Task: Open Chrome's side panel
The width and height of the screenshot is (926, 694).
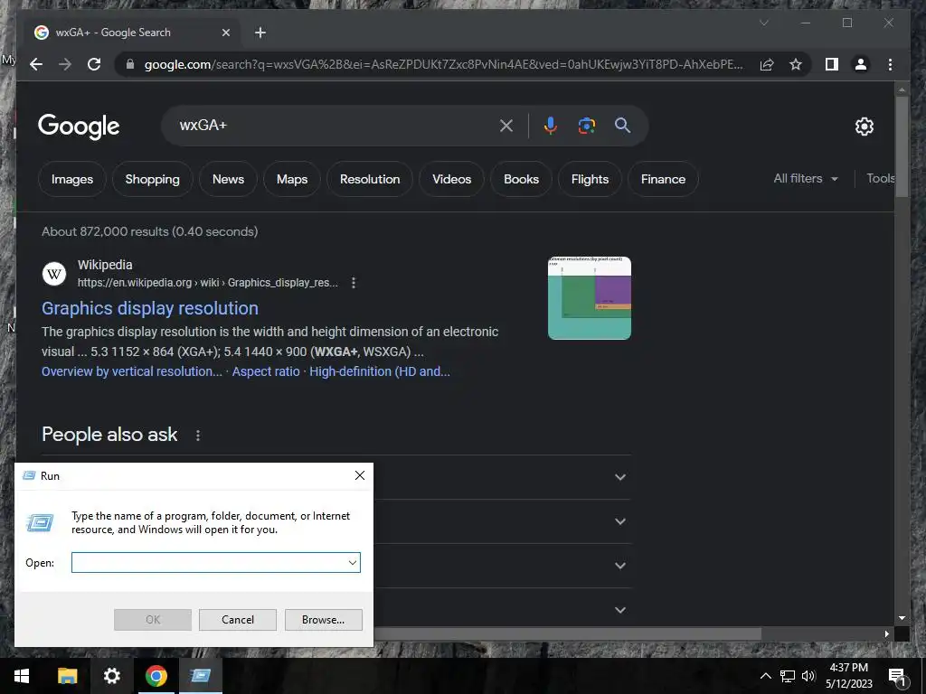Action: [832, 64]
